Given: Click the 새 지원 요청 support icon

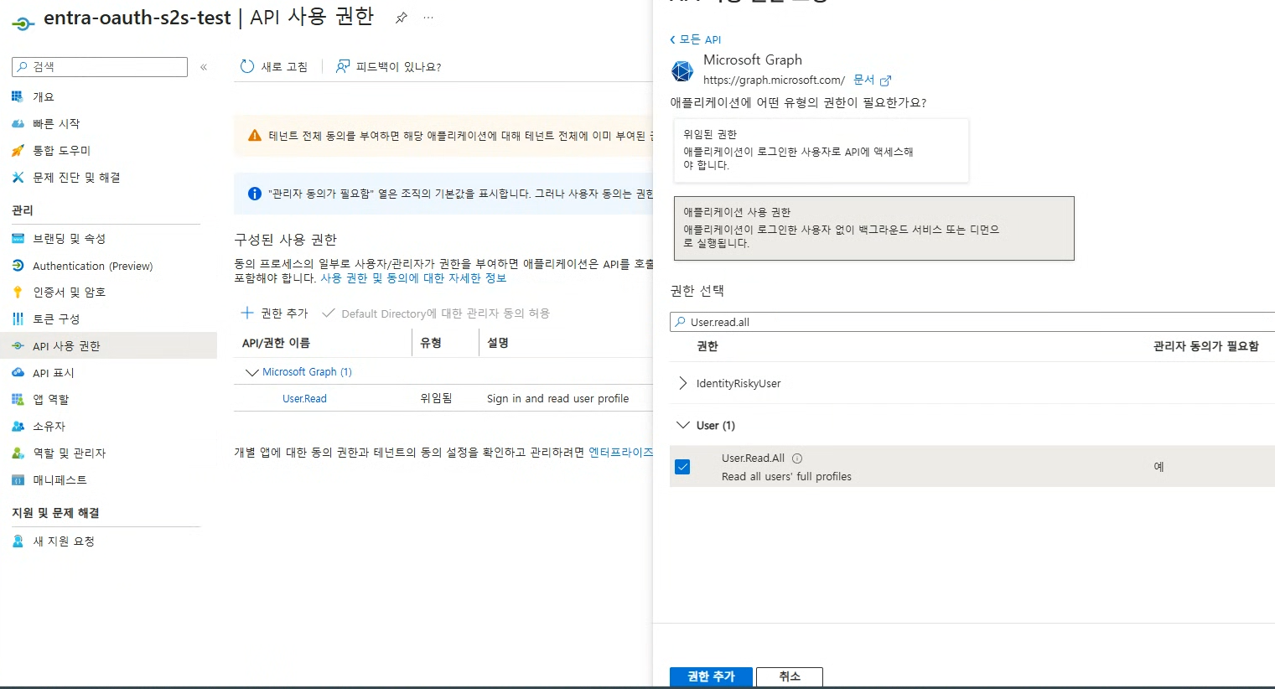Looking at the screenshot, I should (x=18, y=541).
